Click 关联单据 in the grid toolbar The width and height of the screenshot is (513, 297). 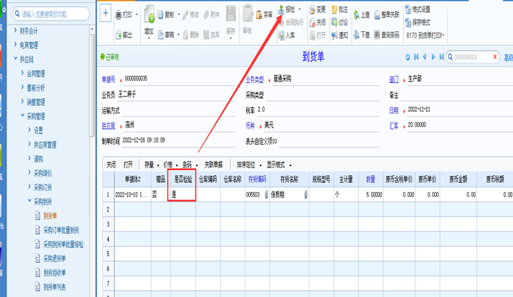tap(213, 164)
